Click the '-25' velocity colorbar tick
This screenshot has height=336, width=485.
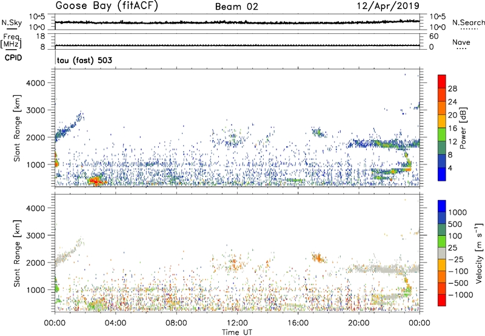[456, 260]
